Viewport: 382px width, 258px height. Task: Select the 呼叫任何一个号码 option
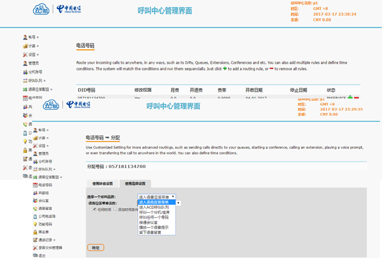coord(156,217)
